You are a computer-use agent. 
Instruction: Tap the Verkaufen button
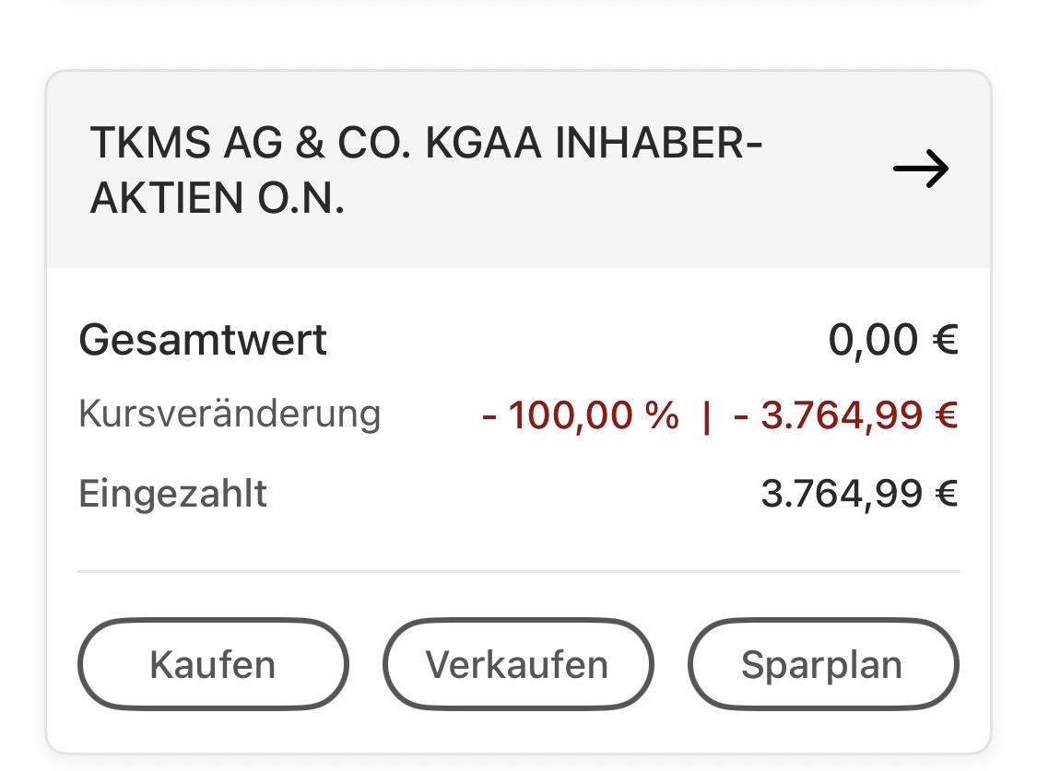pyautogui.click(x=517, y=665)
